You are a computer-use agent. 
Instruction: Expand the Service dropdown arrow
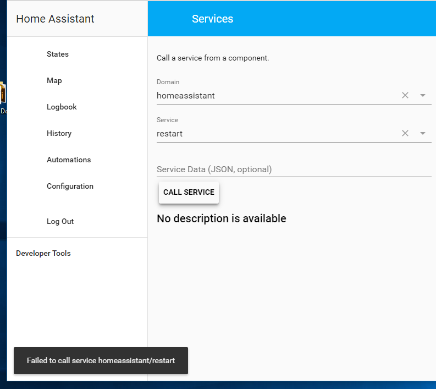point(423,134)
